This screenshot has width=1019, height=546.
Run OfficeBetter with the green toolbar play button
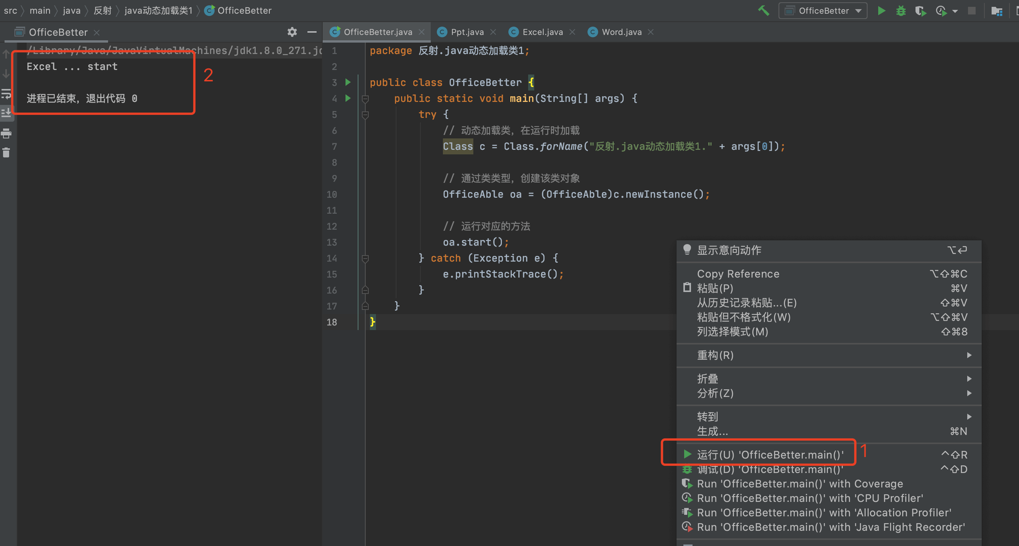pyautogui.click(x=881, y=11)
